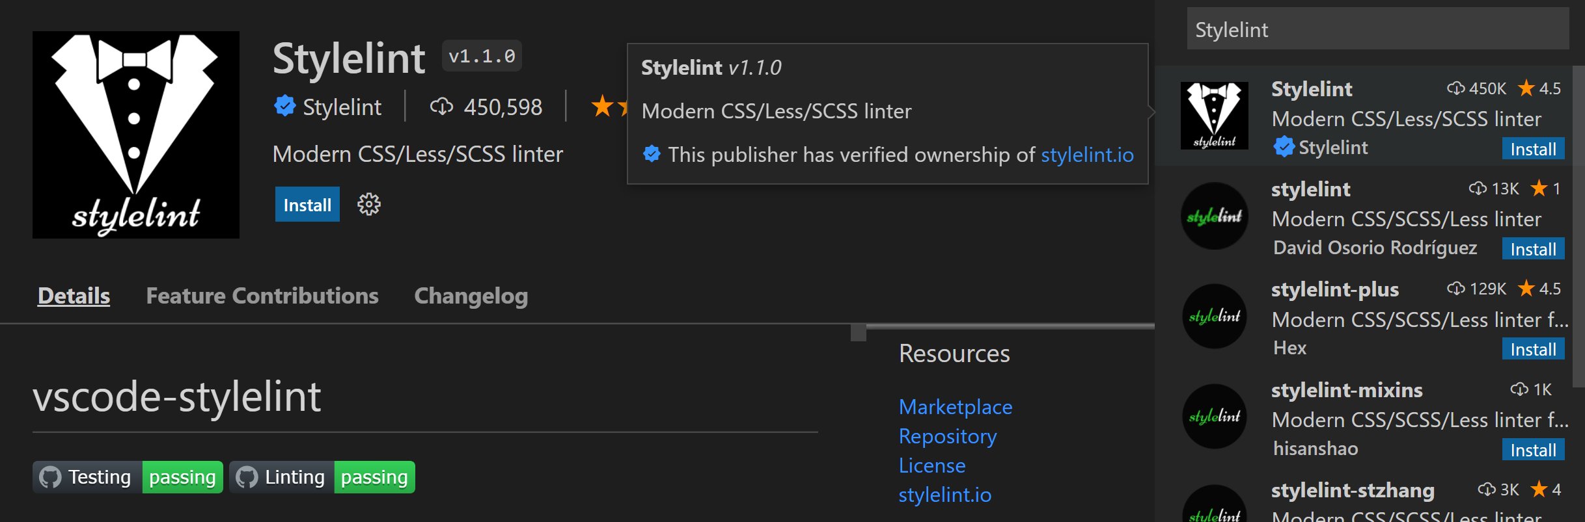This screenshot has height=522, width=1585.
Task: Install stylelint by David Osorio Rodríguez
Action: point(1533,249)
